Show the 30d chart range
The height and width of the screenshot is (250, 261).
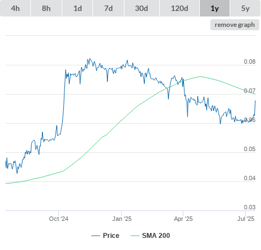tap(142, 8)
